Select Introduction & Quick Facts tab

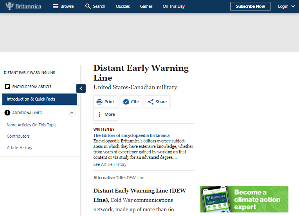[40, 99]
